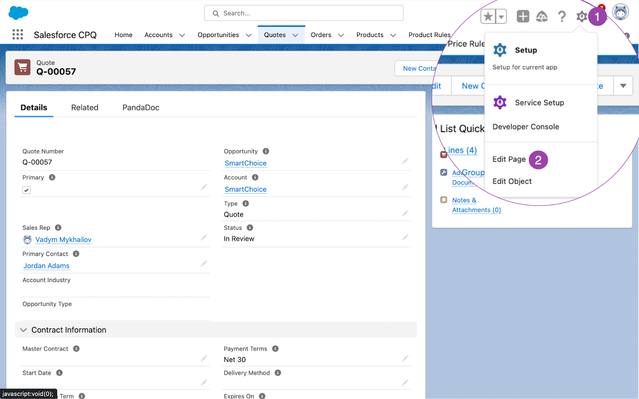Show info tooltip for Payment Terms
The width and height of the screenshot is (639, 399).
click(275, 348)
